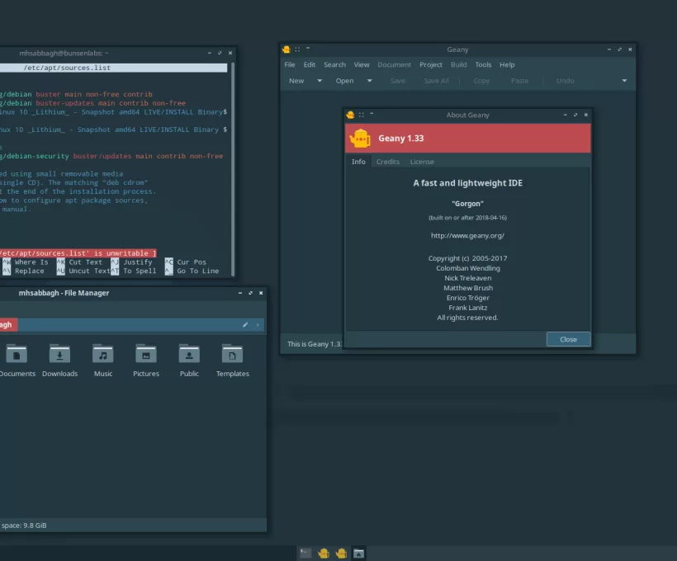
Task: Click a Geany teapot icon in the taskbar
Action: 324,553
